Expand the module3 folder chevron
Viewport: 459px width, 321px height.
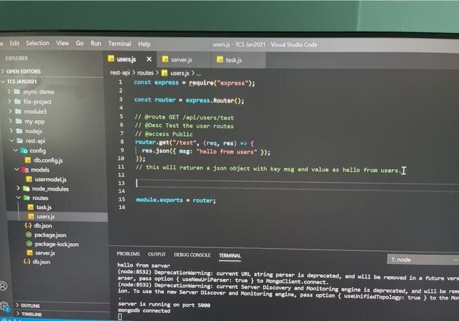[x=10, y=111]
